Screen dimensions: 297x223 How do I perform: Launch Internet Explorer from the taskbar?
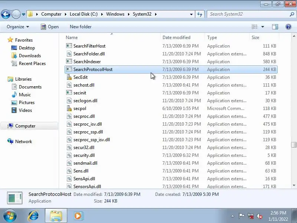tap(33, 216)
